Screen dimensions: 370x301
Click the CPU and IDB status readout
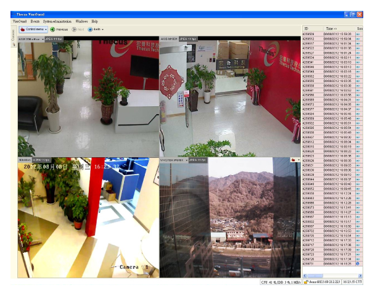click(x=281, y=282)
